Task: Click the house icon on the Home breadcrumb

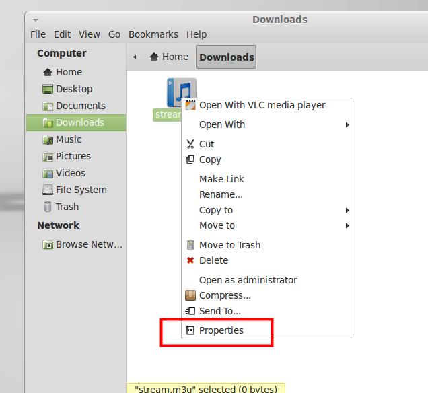Action: [154, 57]
